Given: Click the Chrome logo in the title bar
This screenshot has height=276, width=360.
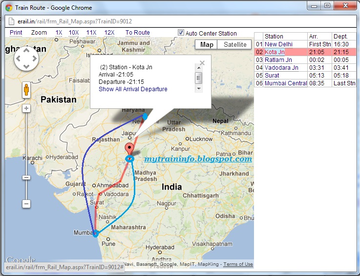Looking at the screenshot, I should pyautogui.click(x=9, y=8).
